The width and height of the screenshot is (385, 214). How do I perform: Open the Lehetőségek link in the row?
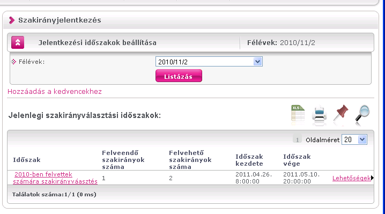pos(351,178)
